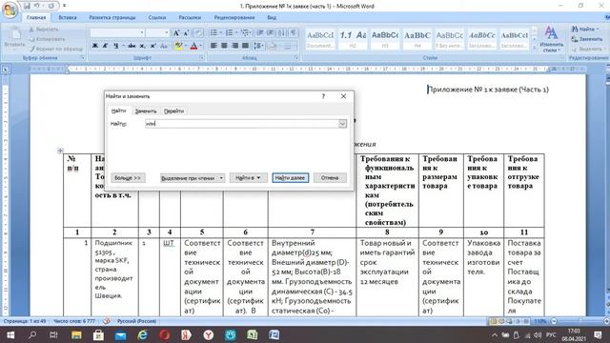This screenshot has width=610, height=343.
Task: Sort the selected text
Action: point(282,33)
